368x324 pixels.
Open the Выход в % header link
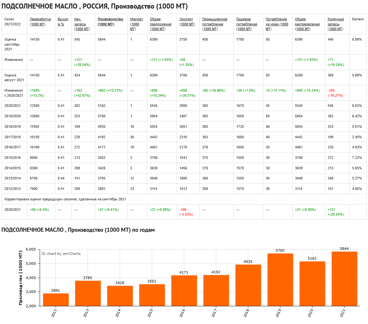(x=63, y=22)
